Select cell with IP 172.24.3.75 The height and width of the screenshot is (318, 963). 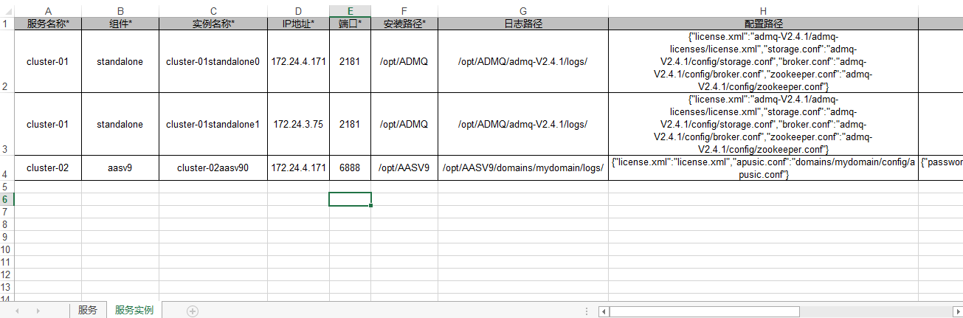click(x=298, y=124)
